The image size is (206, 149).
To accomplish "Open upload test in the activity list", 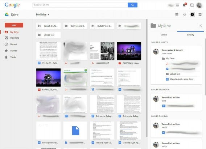I will pos(173,74).
